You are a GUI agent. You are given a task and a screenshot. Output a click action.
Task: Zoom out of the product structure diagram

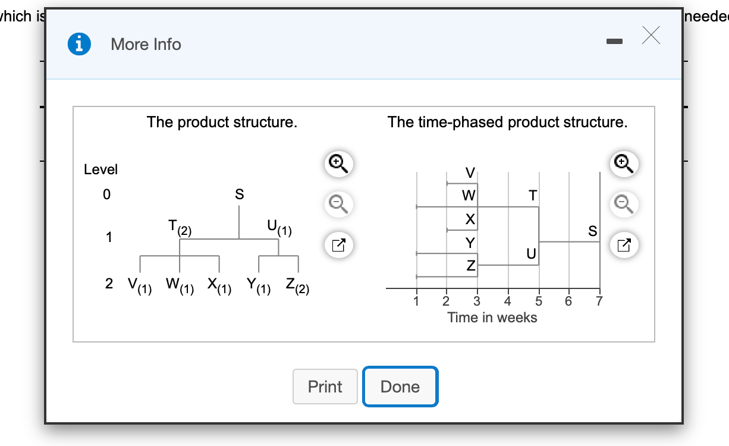click(x=338, y=205)
